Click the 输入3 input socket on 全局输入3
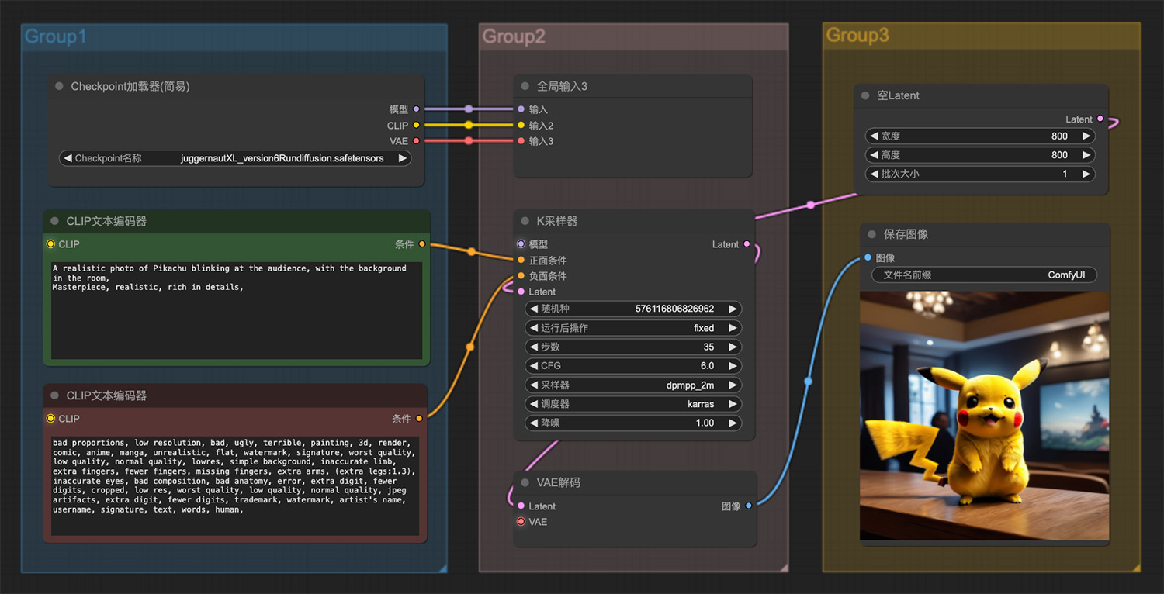Viewport: 1164px width, 594px height. coord(521,141)
